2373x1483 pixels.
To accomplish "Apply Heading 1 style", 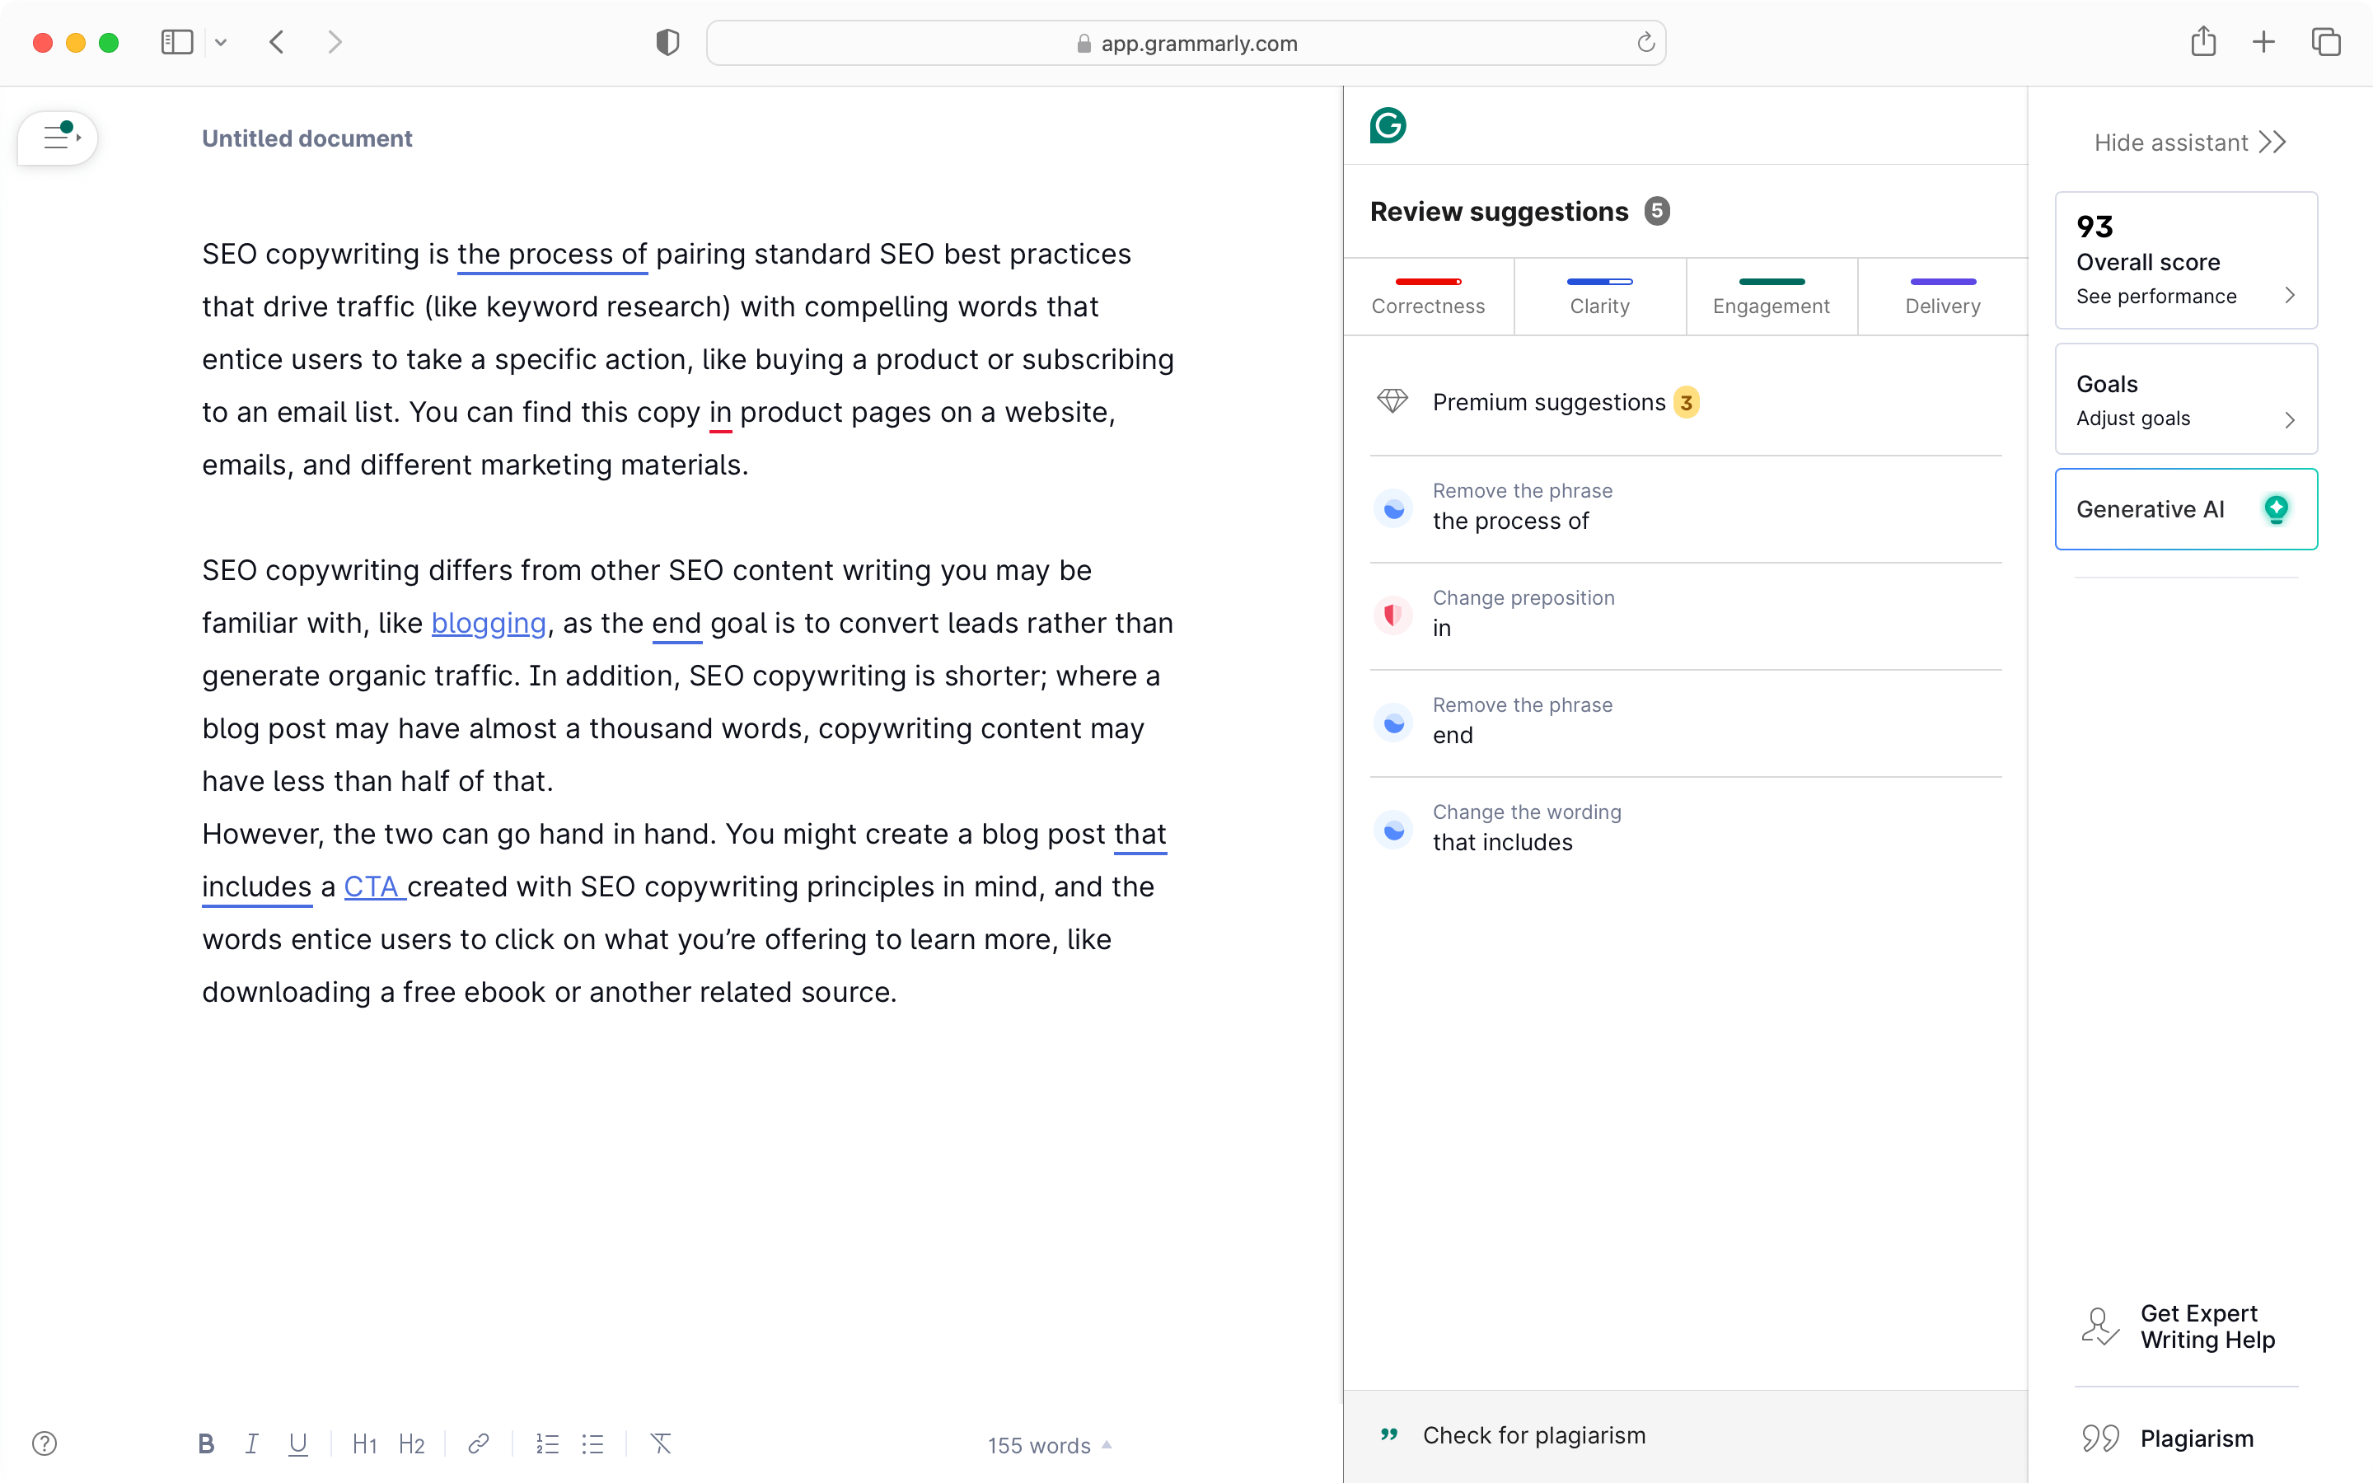I will (365, 1443).
